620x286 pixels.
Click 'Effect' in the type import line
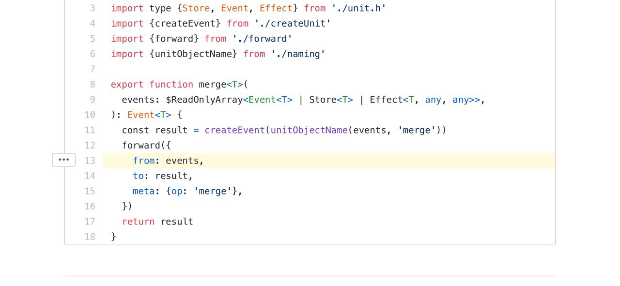[276, 8]
